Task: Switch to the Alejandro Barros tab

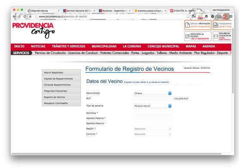Action: pyautogui.click(x=43, y=11)
